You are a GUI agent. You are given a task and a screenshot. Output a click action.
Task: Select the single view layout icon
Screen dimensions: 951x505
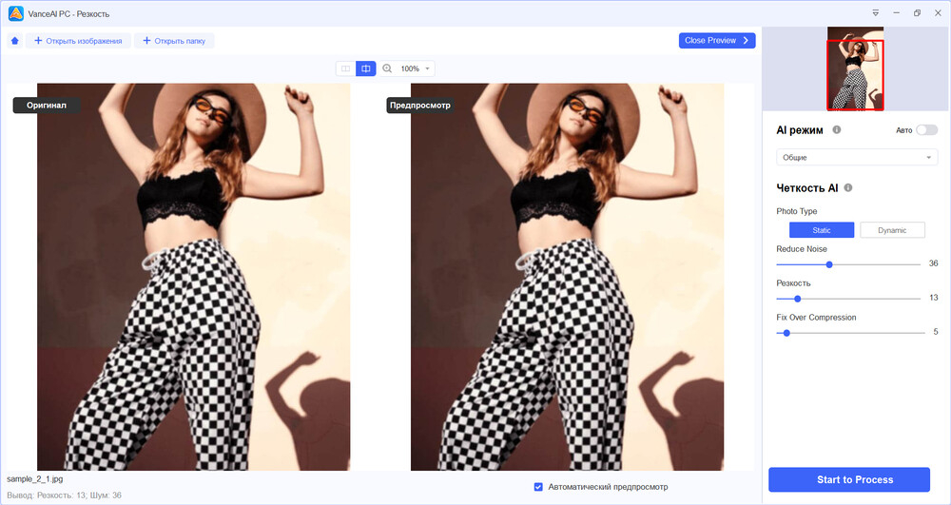click(346, 68)
